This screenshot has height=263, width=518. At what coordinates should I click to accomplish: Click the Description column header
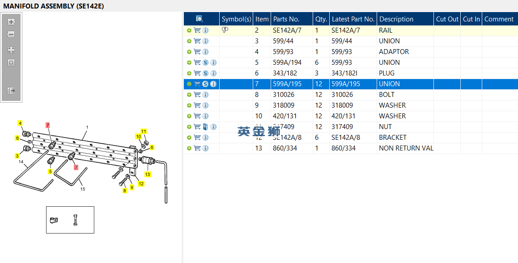(x=396, y=19)
